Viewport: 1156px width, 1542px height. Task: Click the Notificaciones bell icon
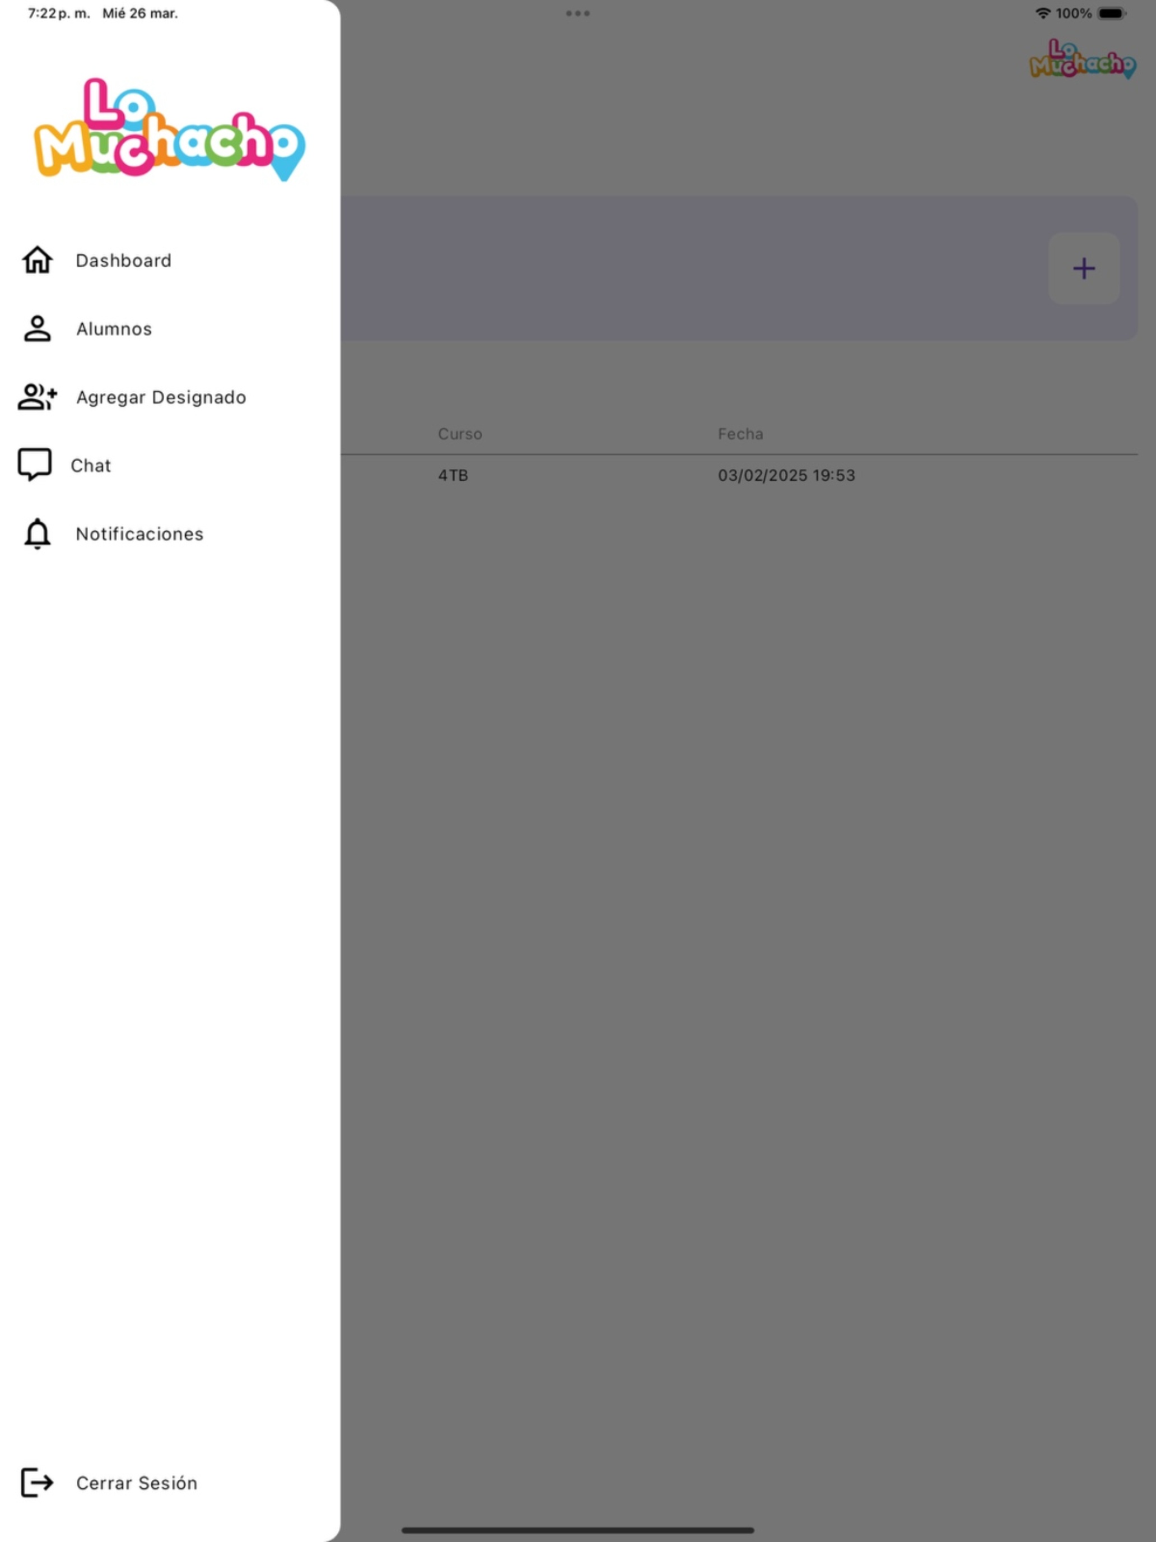pos(37,534)
